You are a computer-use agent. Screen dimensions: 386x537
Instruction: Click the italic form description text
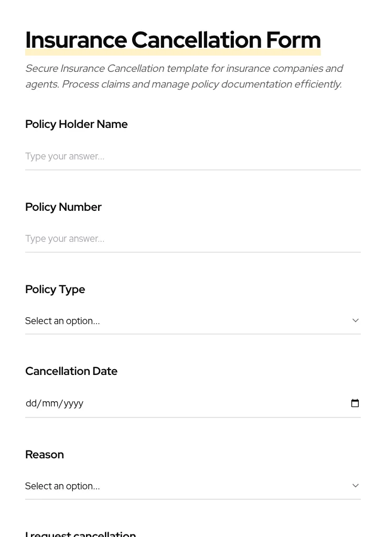pos(184,77)
